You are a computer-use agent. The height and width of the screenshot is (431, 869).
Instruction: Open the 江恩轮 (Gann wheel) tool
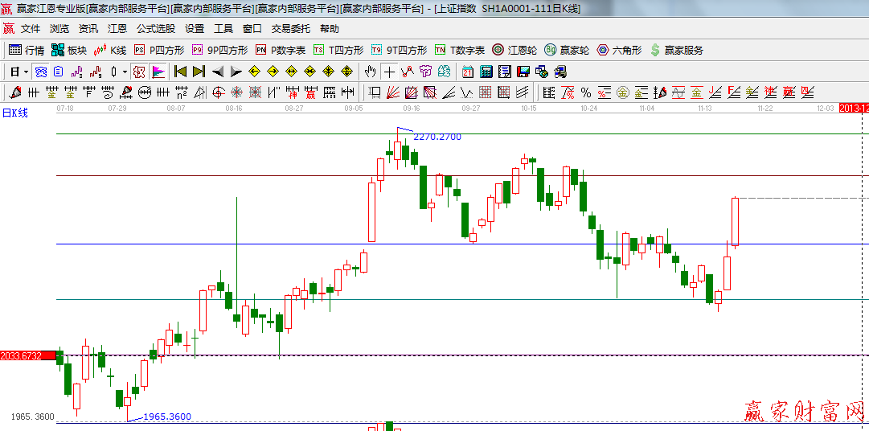click(514, 50)
